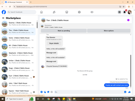Click the chat messages scrollbar

pyautogui.click(x=131, y=71)
